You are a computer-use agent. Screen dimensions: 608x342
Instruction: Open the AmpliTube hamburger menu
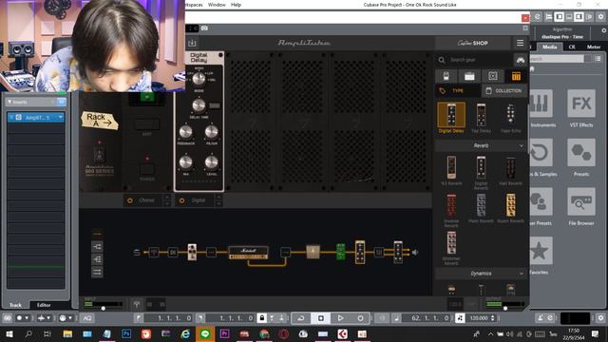[x=520, y=43]
